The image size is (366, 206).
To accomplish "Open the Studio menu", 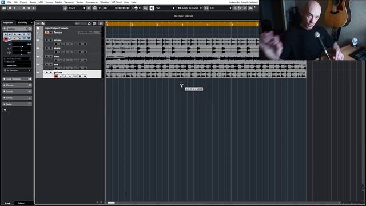I will pyautogui.click(x=79, y=2).
